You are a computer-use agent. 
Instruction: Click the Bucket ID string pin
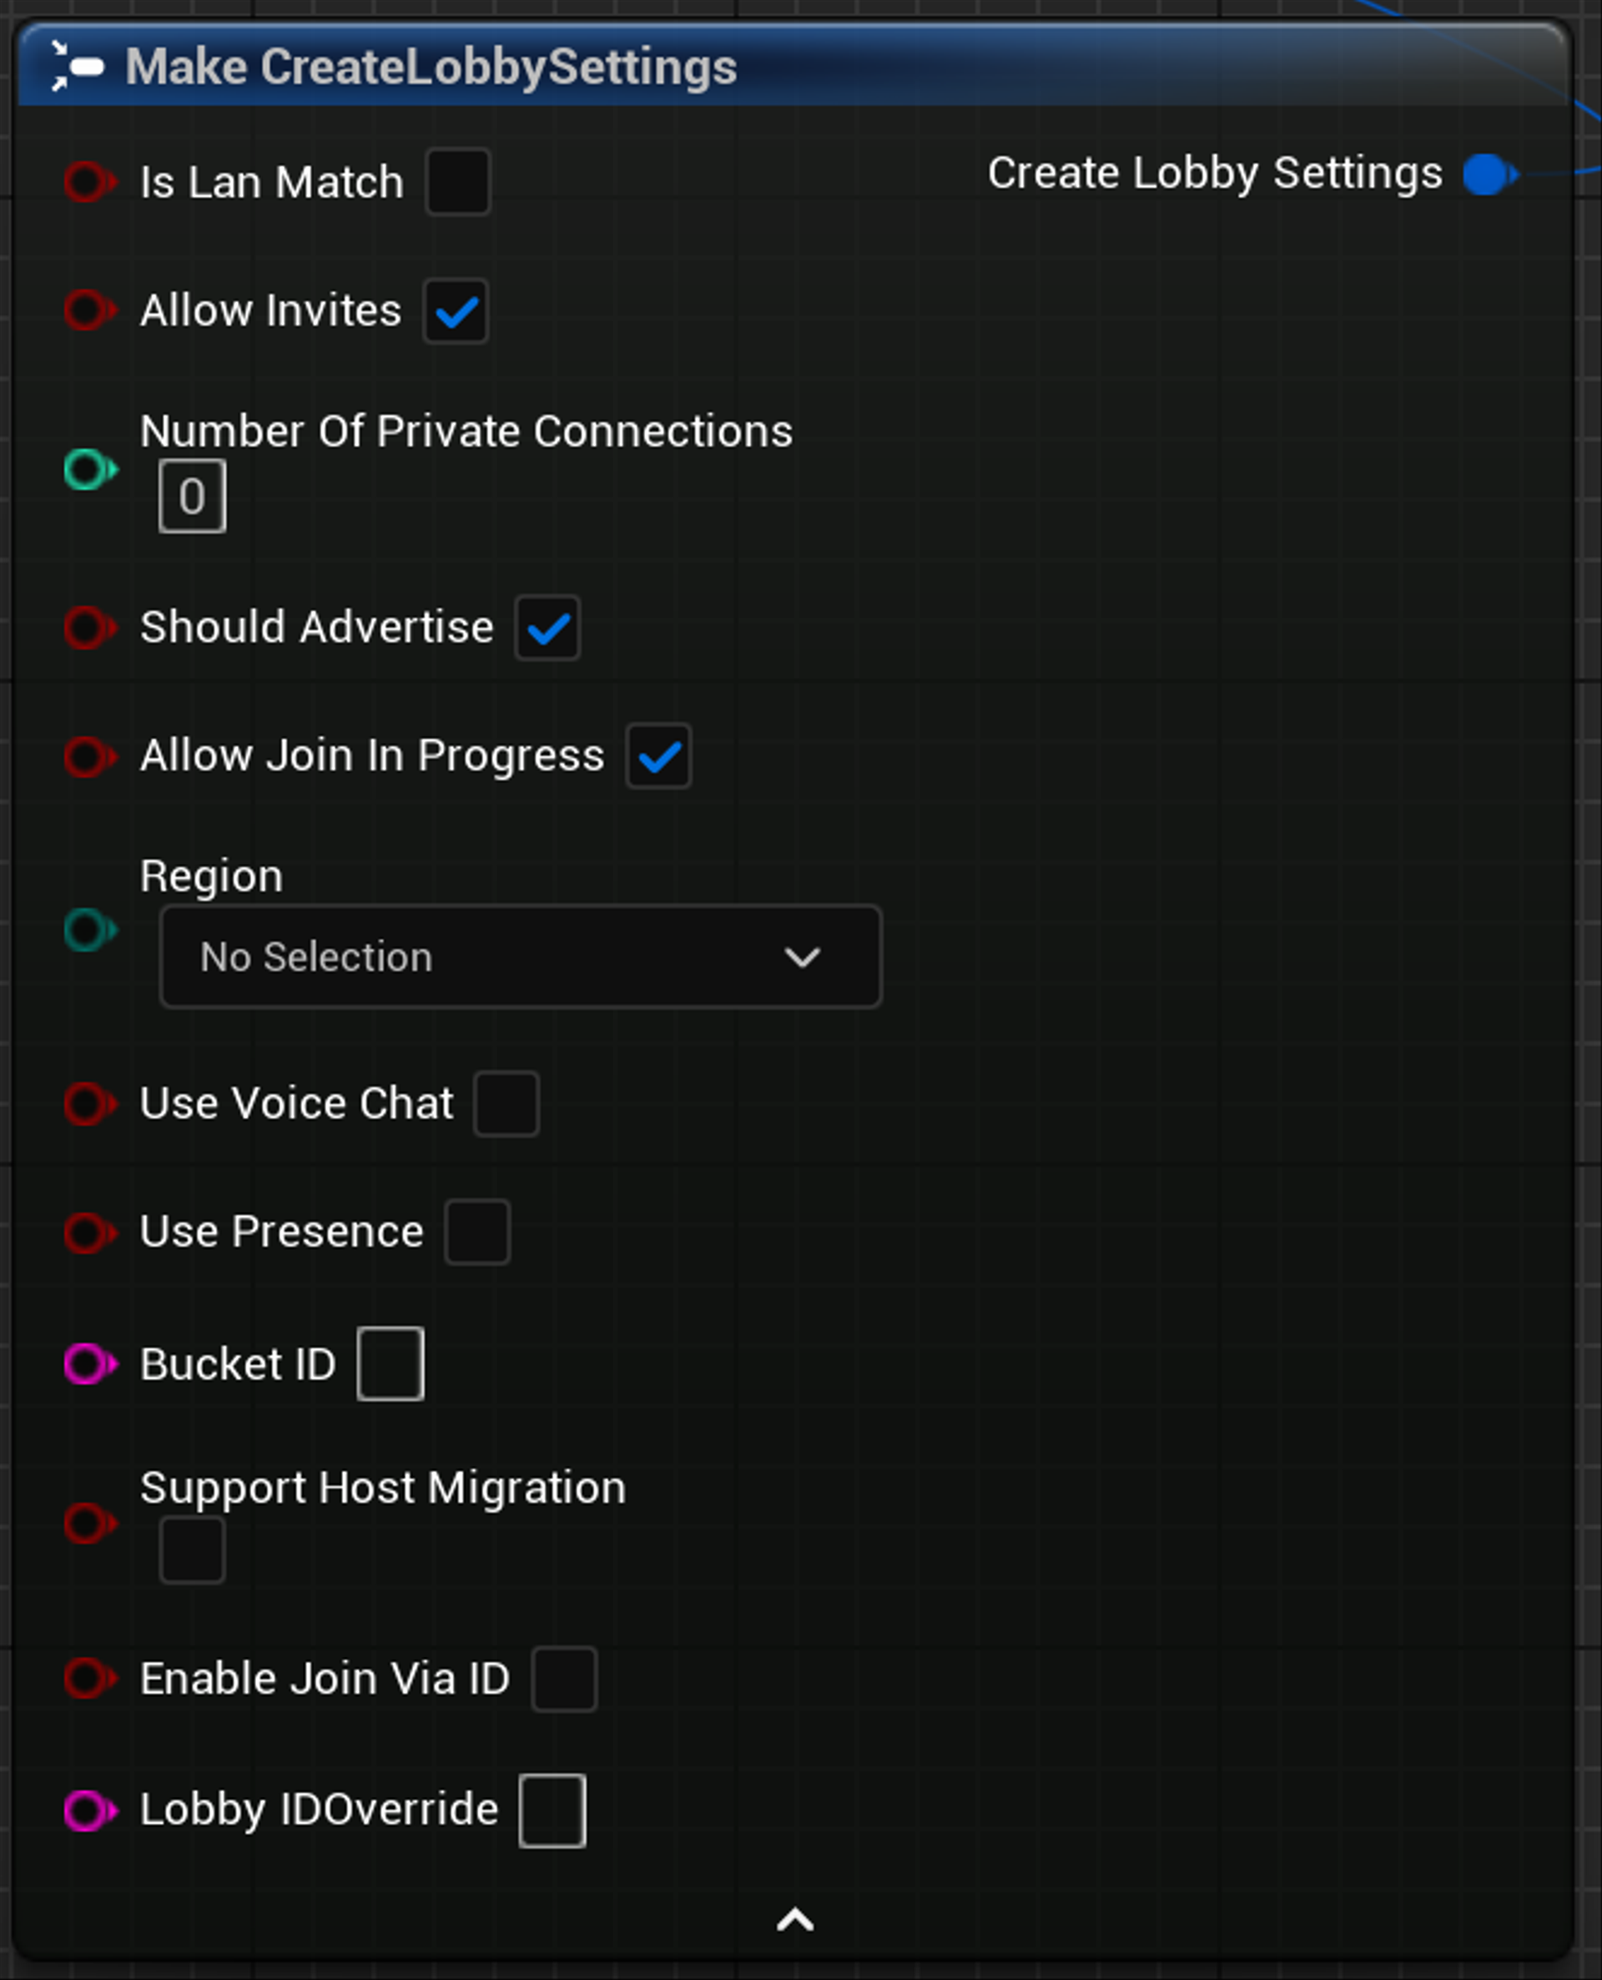coord(89,1363)
